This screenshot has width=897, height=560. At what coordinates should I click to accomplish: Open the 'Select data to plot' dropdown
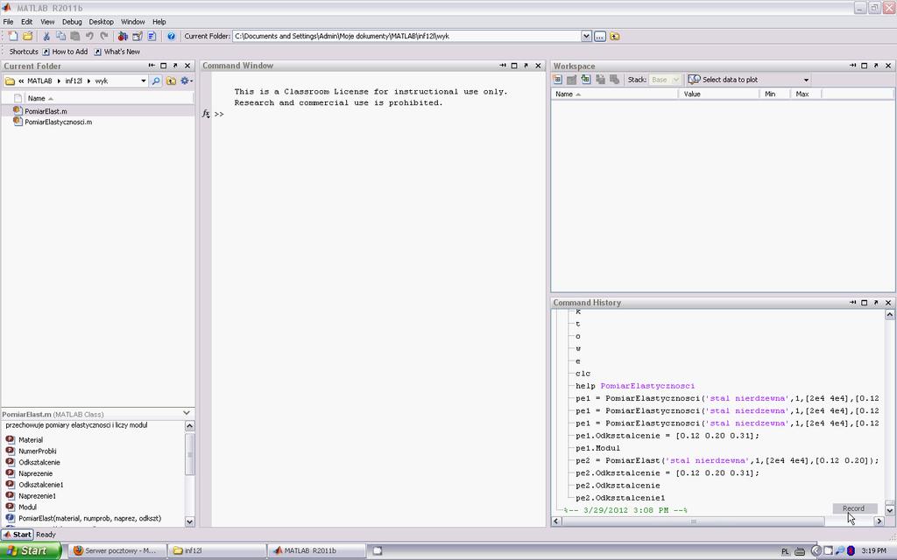pyautogui.click(x=806, y=80)
